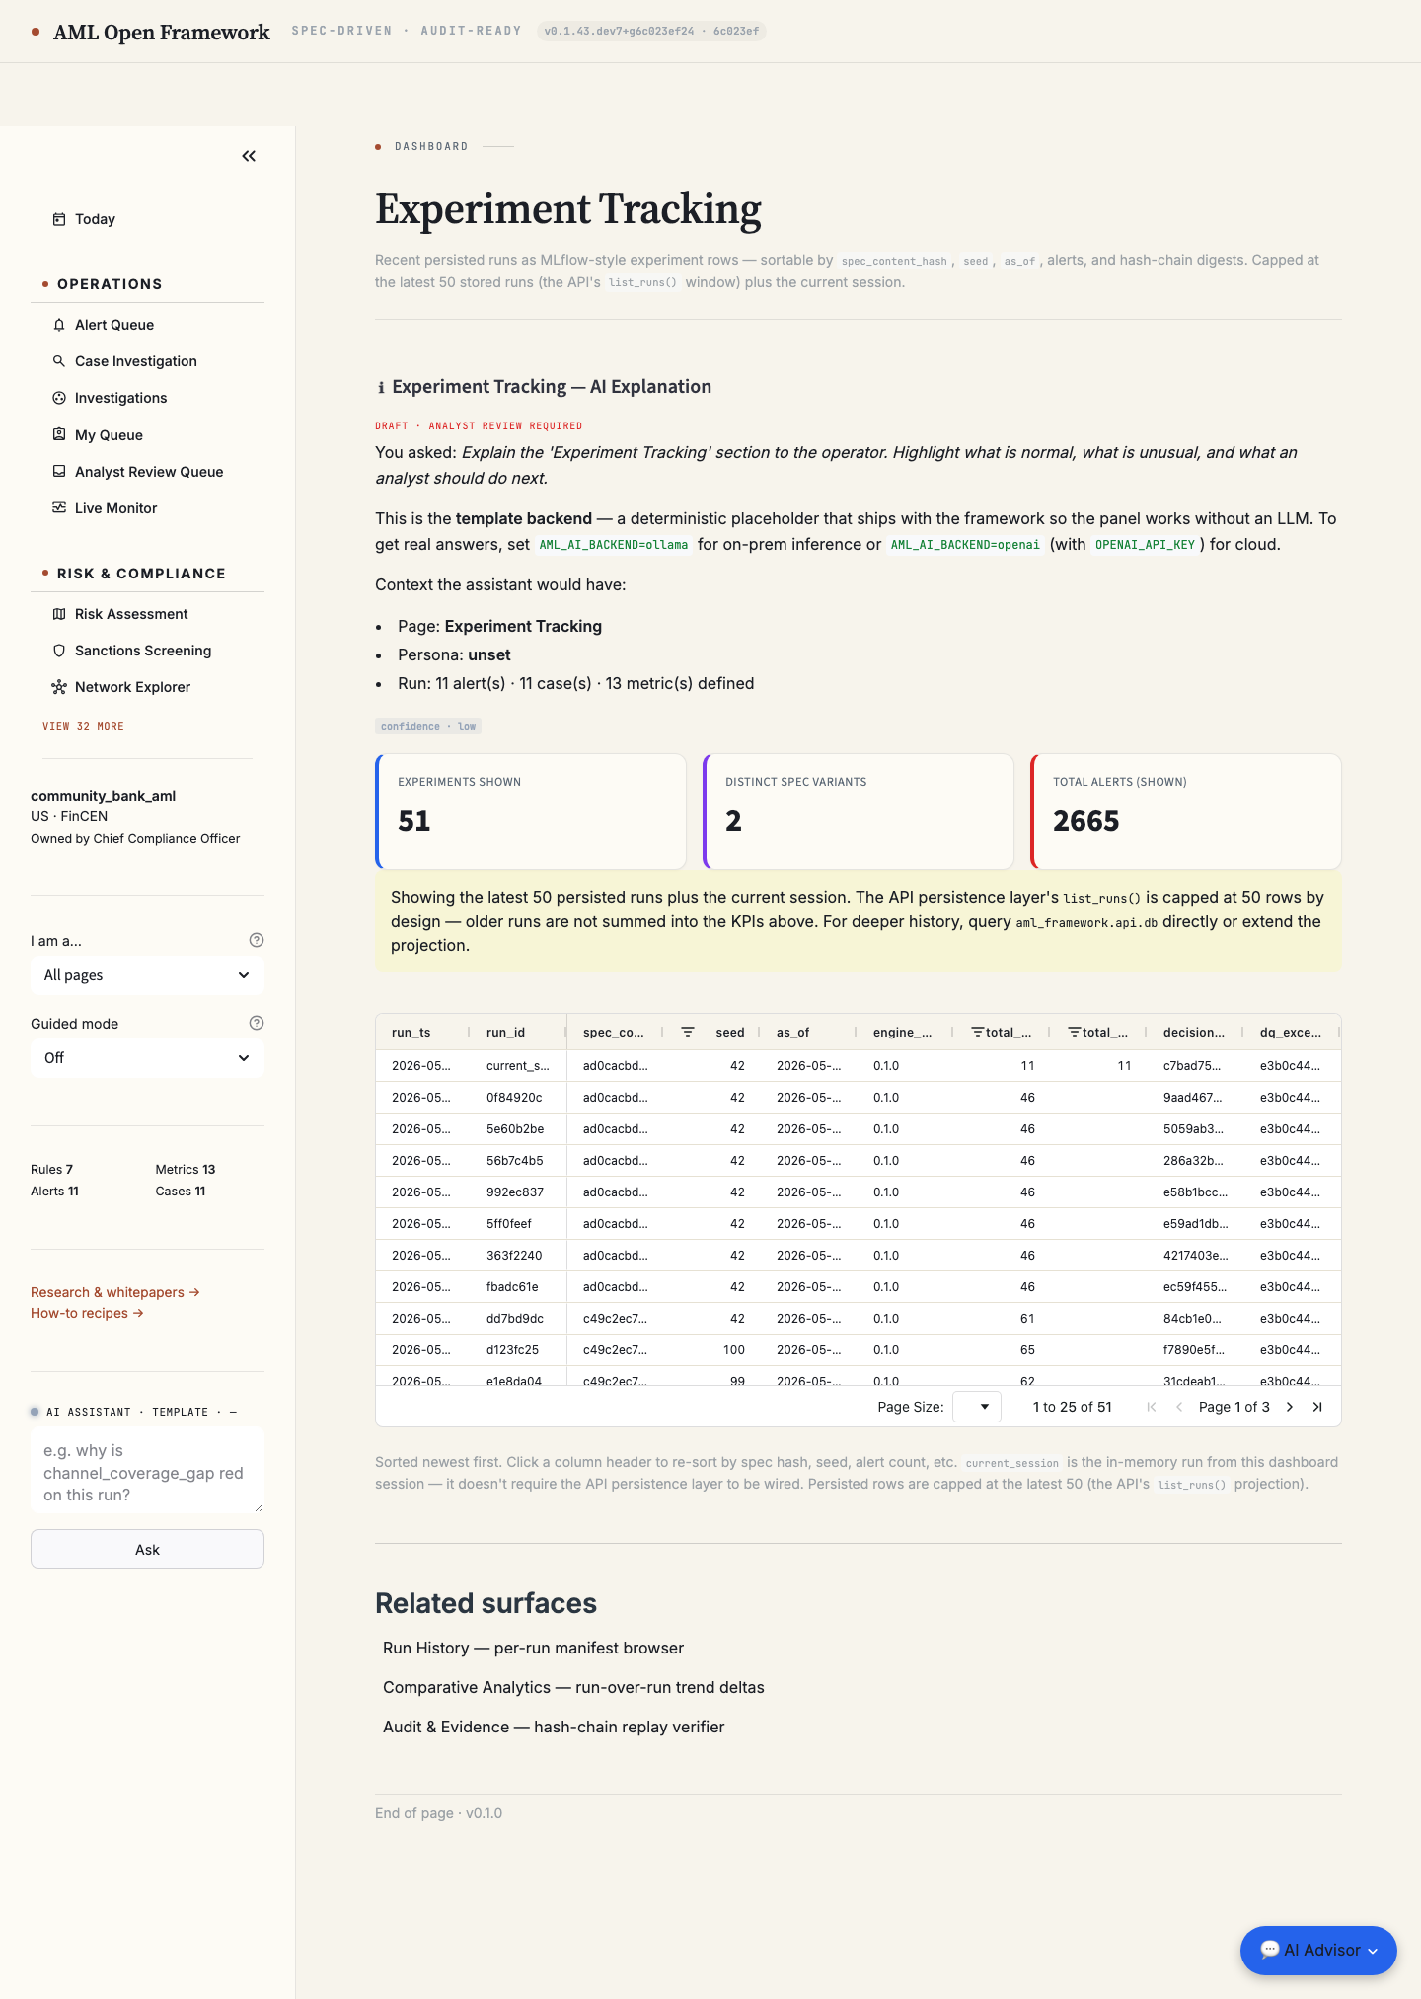Click the '1 to 25 of 51' row count
Viewport: 1421px width, 1999px height.
[x=1072, y=1407]
